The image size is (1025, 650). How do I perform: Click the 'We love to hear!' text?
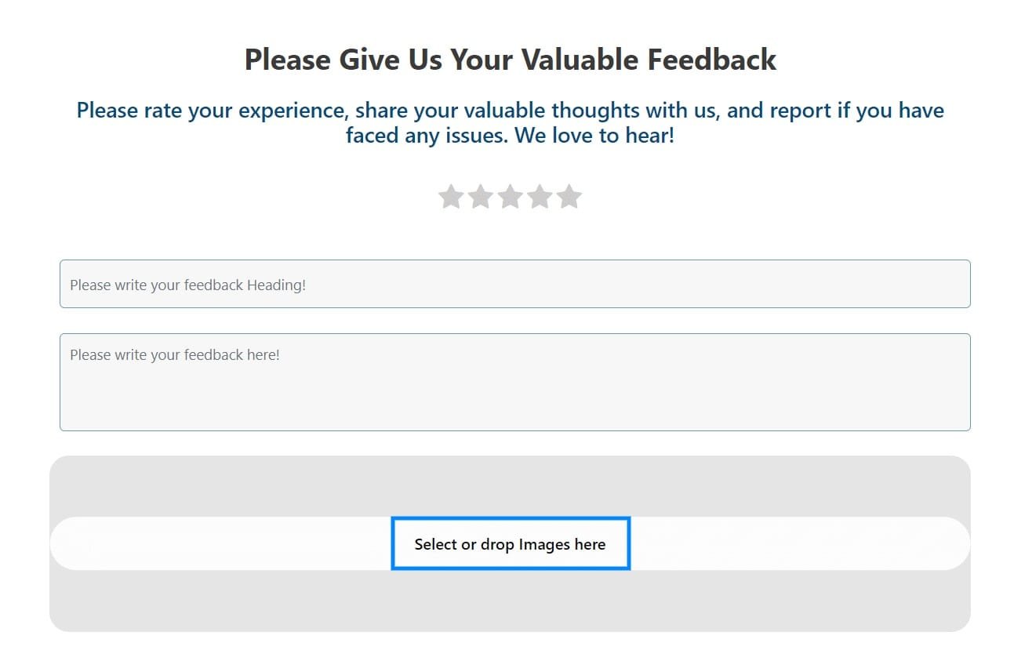point(594,136)
